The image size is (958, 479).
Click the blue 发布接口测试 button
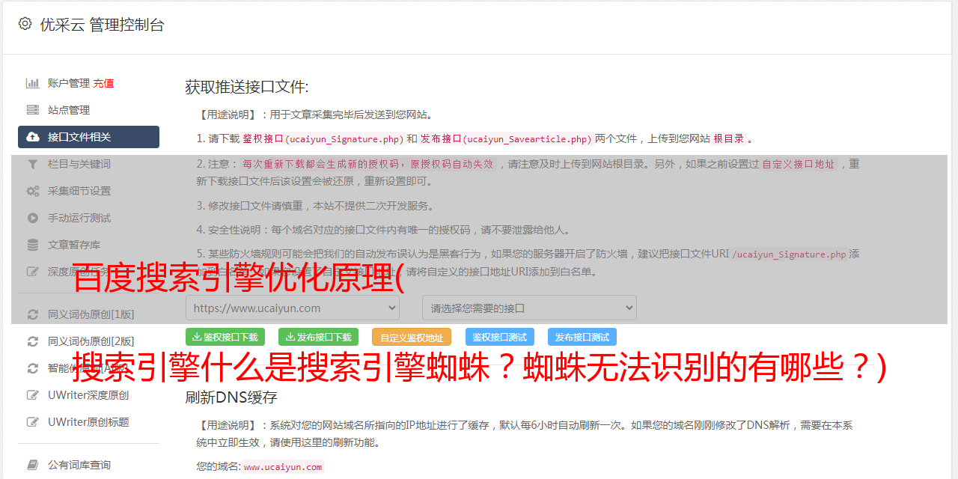582,337
